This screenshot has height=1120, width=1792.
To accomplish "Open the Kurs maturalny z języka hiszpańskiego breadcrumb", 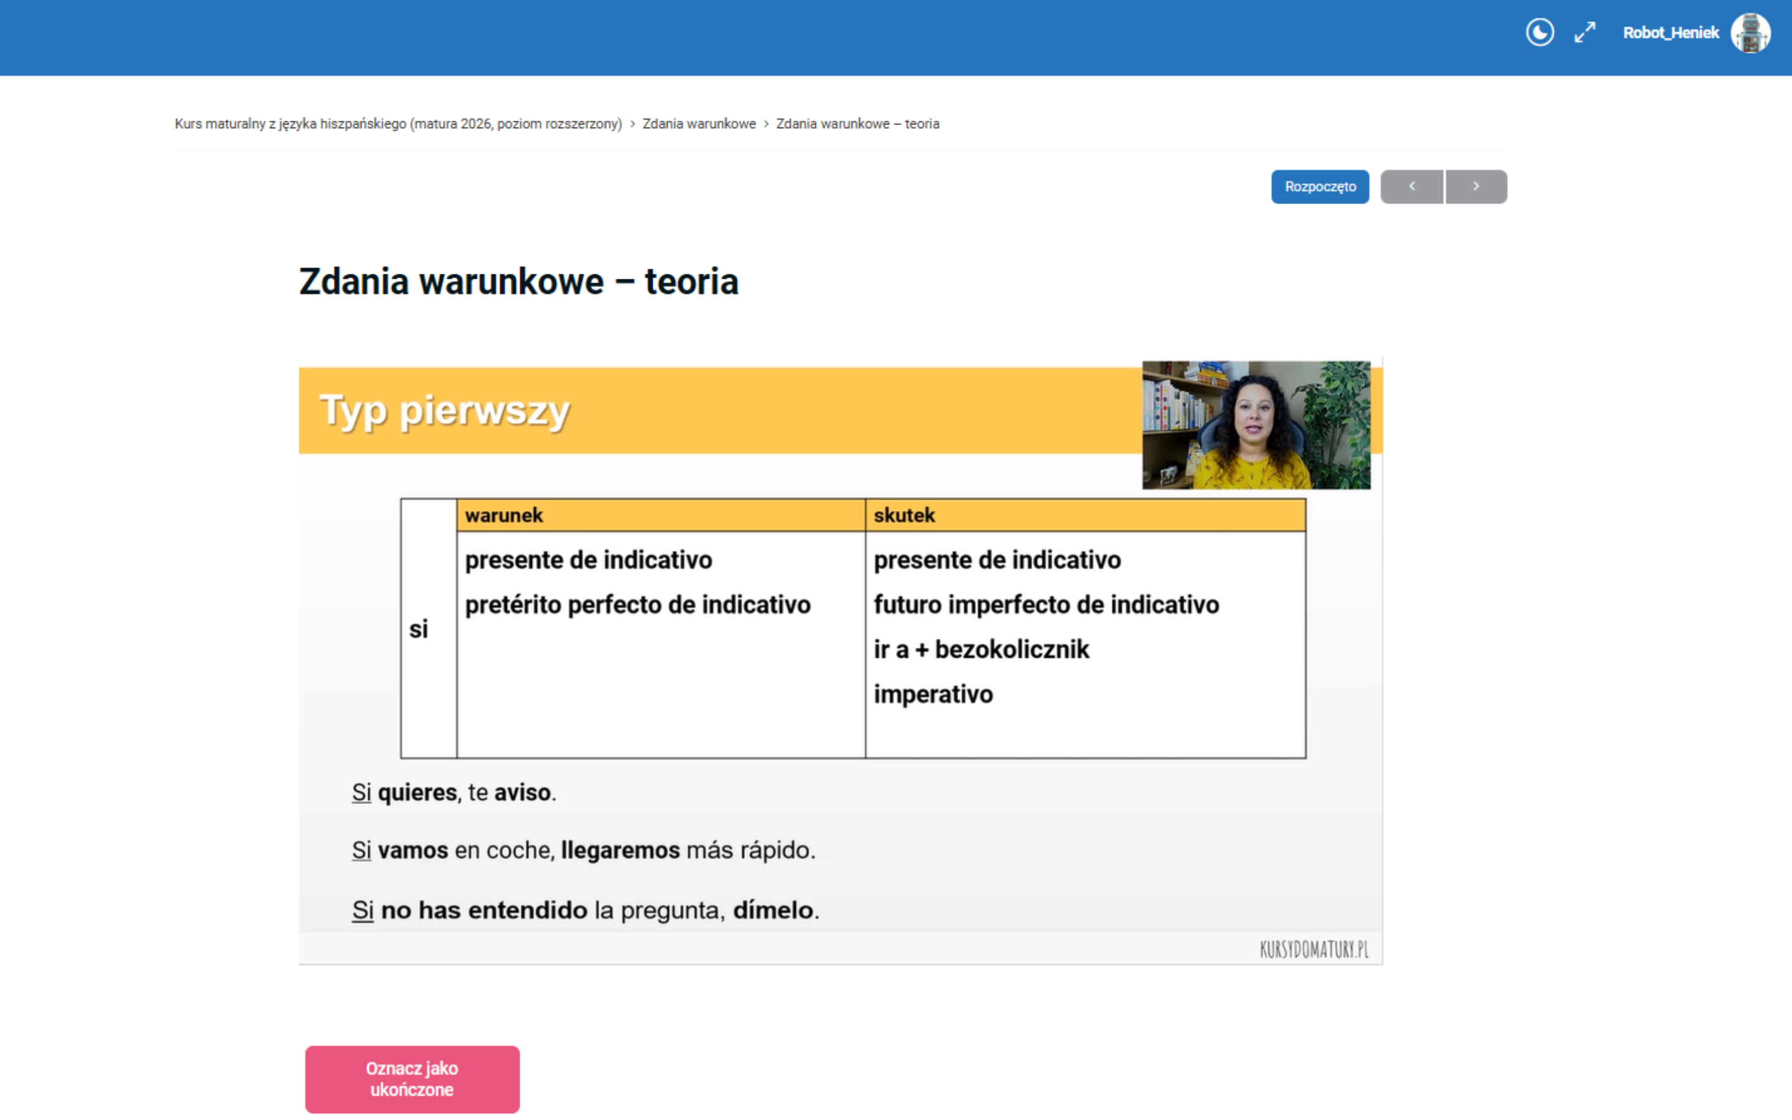I will click(x=398, y=124).
